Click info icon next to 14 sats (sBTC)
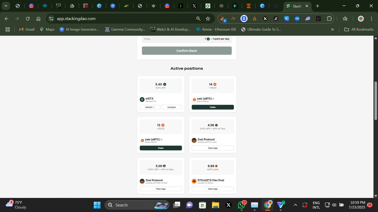 [x=213, y=99]
